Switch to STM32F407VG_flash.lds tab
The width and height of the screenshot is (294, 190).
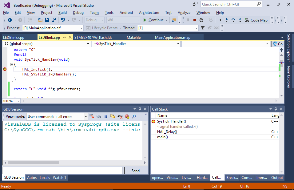(x=93, y=38)
